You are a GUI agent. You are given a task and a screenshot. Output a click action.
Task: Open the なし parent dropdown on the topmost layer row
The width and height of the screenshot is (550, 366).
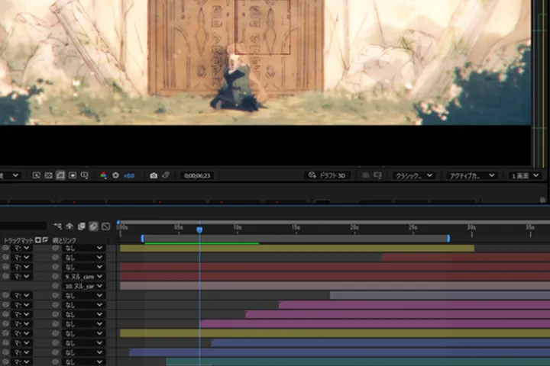coord(83,248)
